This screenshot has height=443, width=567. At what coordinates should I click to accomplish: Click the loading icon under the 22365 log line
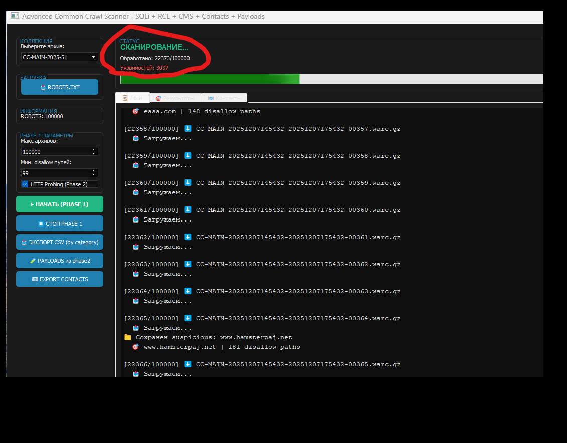[136, 328]
